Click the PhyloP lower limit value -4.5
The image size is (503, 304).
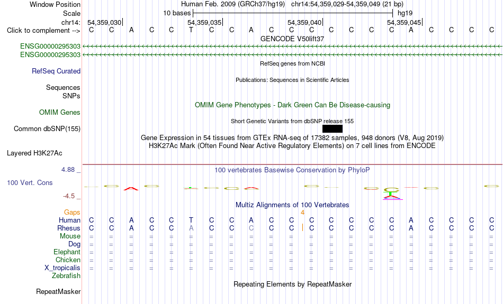[69, 196]
